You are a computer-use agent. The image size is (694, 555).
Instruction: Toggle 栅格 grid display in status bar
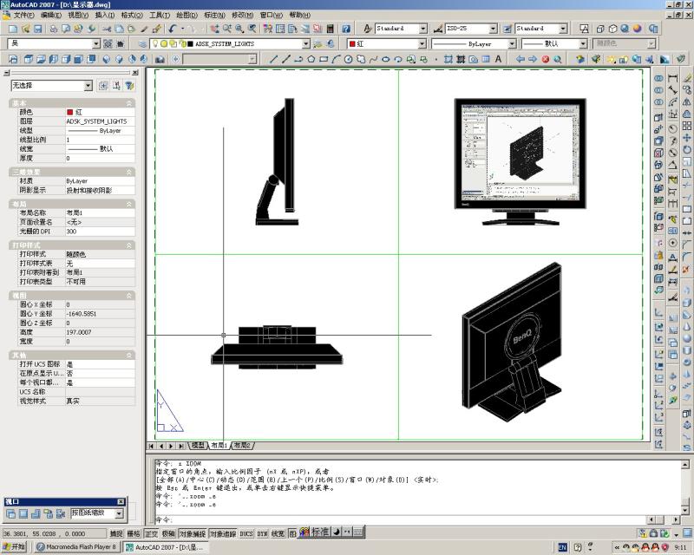point(134,534)
